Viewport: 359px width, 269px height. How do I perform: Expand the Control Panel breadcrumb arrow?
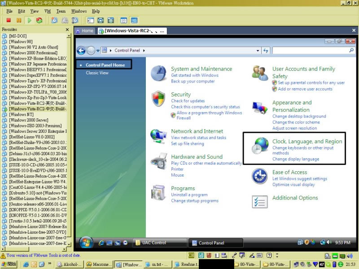144,51
